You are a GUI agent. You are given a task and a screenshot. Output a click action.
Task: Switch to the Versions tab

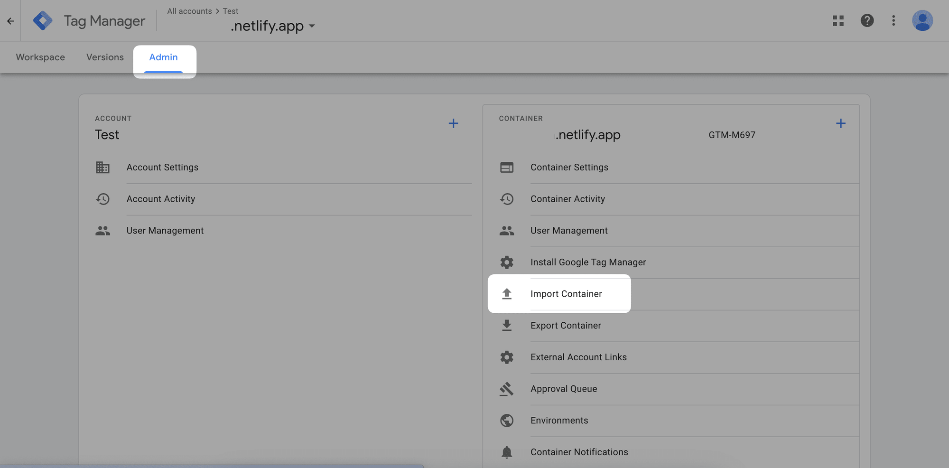[105, 57]
